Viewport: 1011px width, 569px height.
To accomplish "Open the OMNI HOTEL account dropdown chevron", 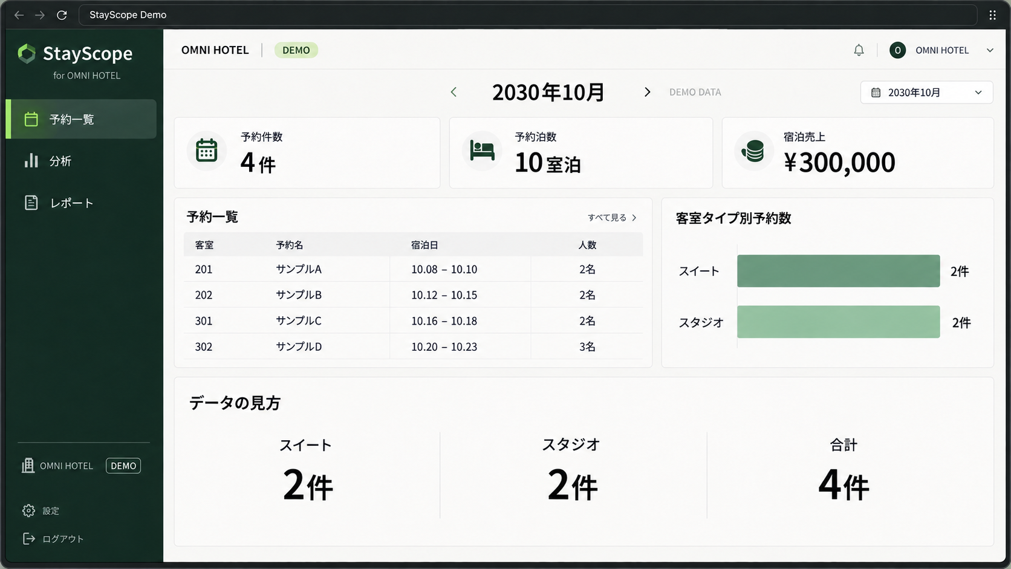I will [x=990, y=50].
